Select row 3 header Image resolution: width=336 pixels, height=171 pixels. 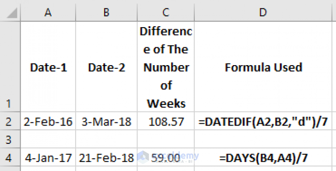[x=10, y=139]
